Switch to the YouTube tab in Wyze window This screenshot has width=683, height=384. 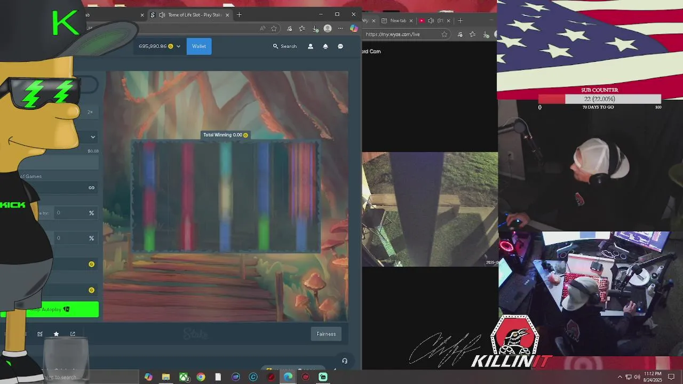pos(435,21)
